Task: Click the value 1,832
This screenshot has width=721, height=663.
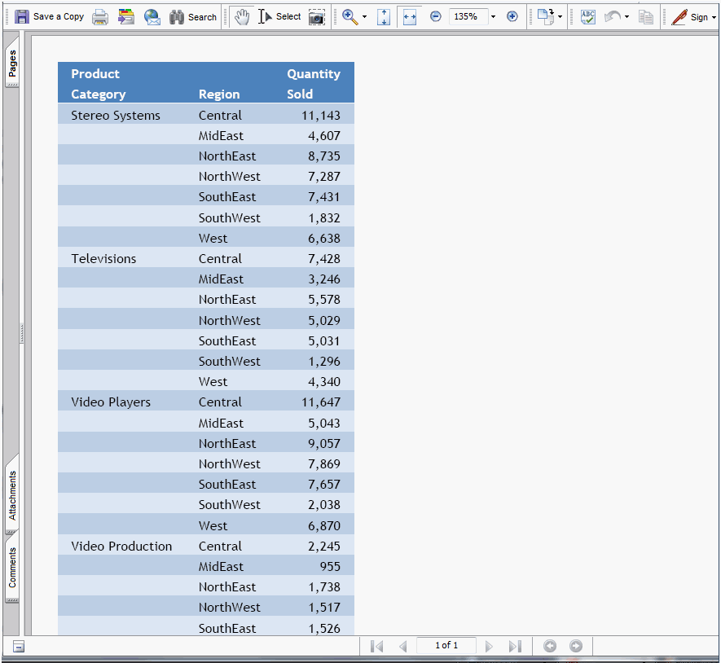Action: pyautogui.click(x=324, y=218)
